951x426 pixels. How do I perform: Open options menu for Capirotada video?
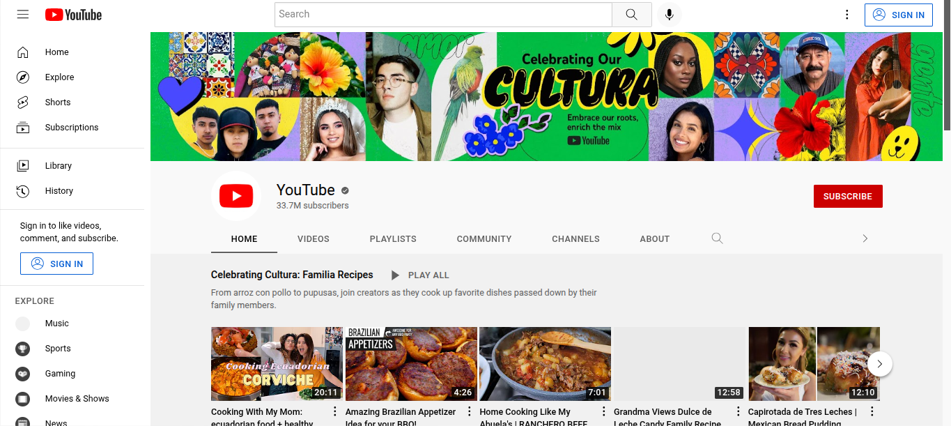pos(872,411)
